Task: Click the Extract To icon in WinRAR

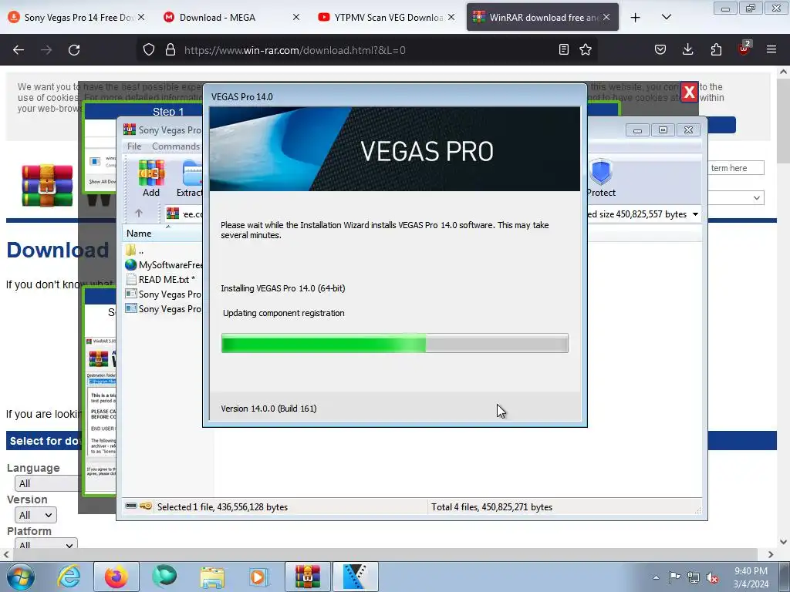Action: [x=190, y=178]
